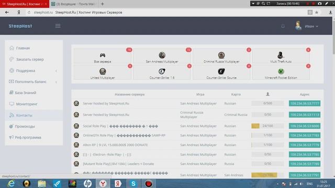Click address 109.234.36.53:7789 button
Image resolution: width=335 pixels, height=188 pixels.
click(305, 164)
